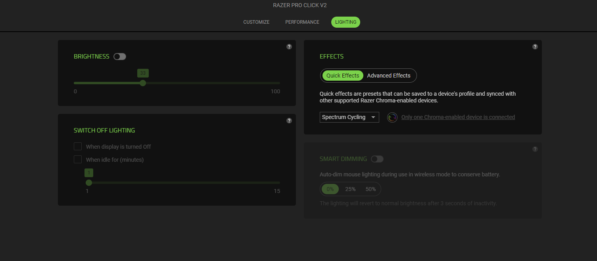Click the brightness slider handle at 33

click(143, 83)
